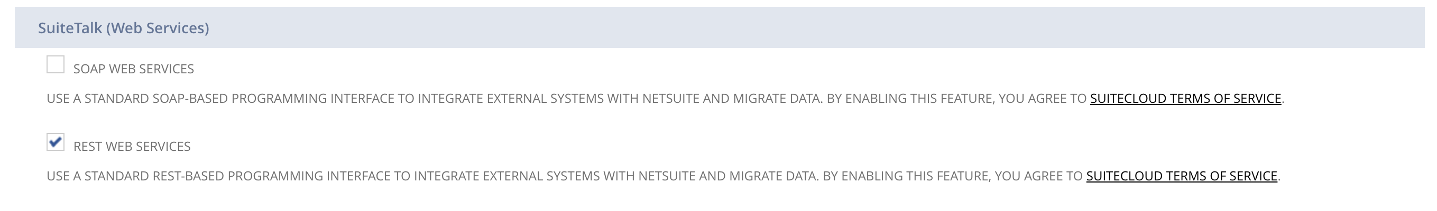The image size is (1437, 211).
Task: Select the word SuiteTalk in the header
Action: pos(70,28)
